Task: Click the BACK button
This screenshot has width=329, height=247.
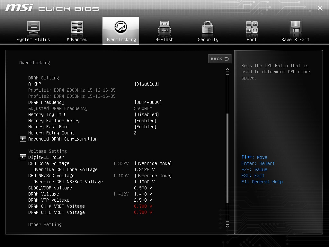Action: coord(220,59)
